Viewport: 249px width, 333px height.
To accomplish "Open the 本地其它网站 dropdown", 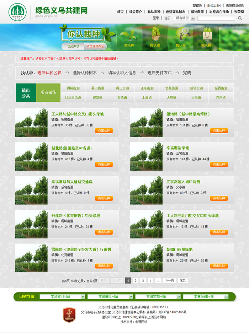I will pos(158,296).
